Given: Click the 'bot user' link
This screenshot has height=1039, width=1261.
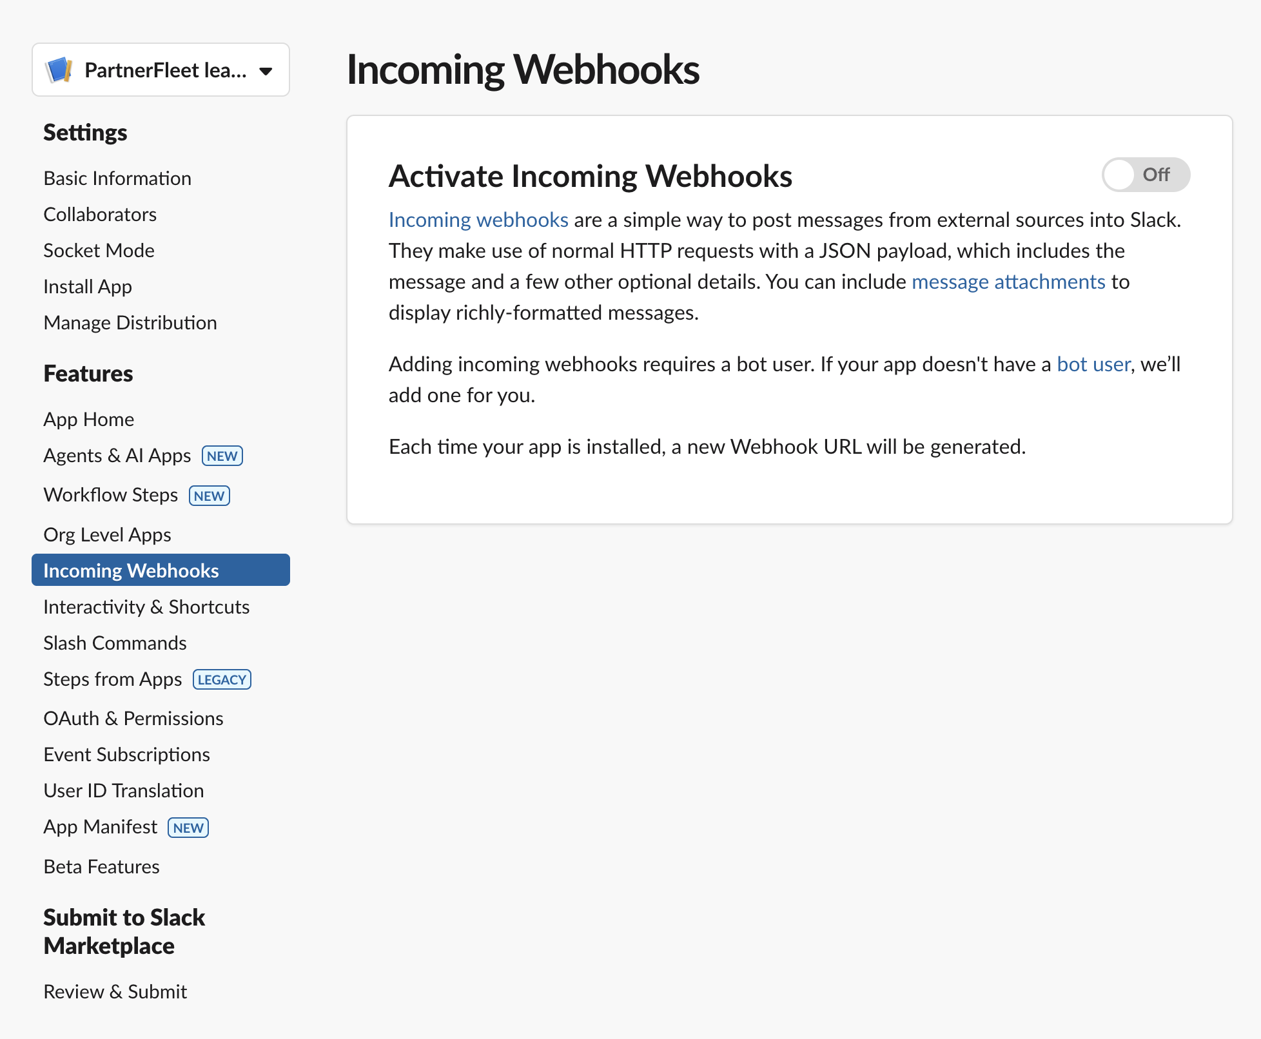Looking at the screenshot, I should (x=1093, y=364).
